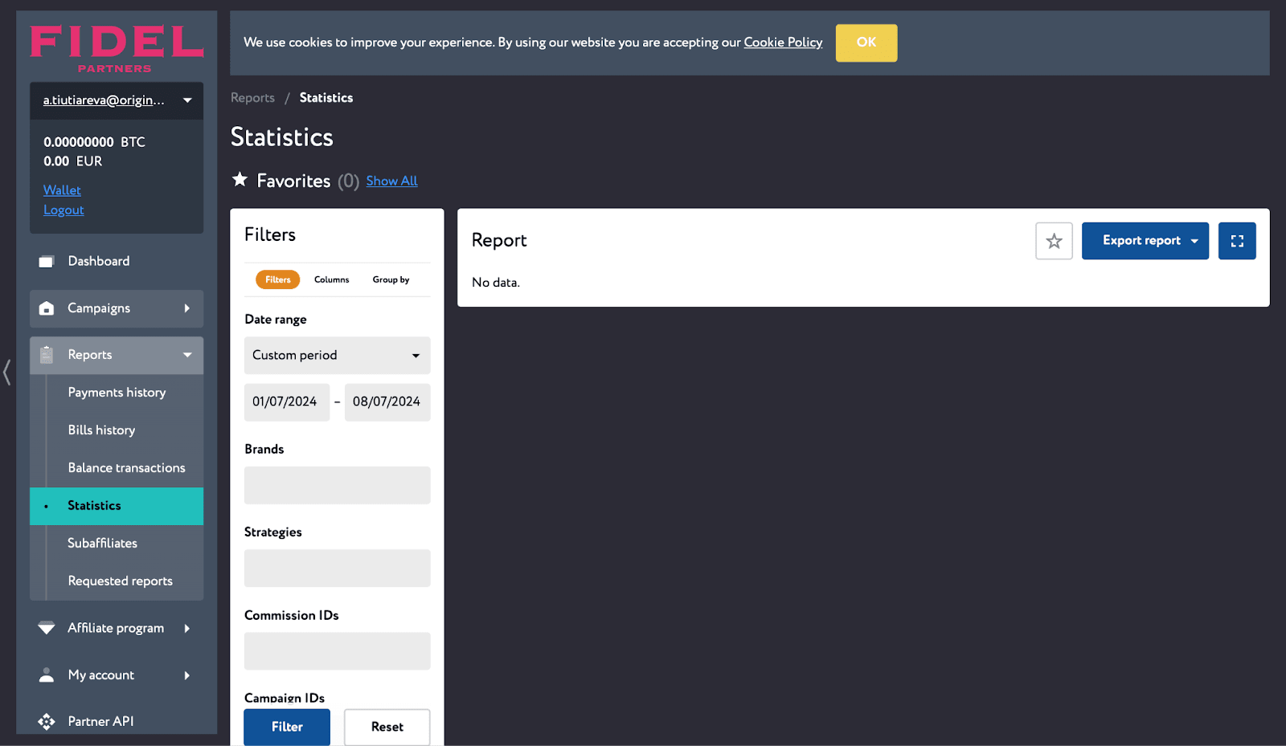The width and height of the screenshot is (1286, 746).
Task: Click the Show All favorites link
Action: (391, 181)
